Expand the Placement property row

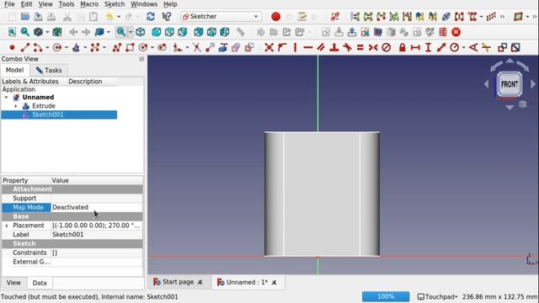(x=7, y=226)
